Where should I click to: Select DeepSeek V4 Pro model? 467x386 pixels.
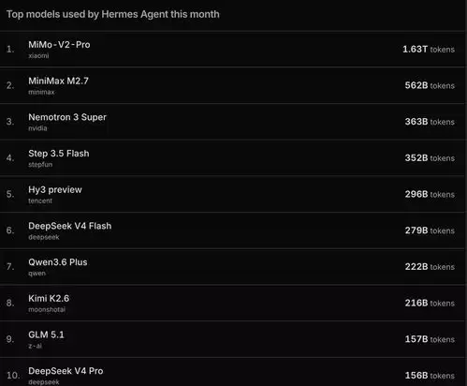pyautogui.click(x=66, y=371)
